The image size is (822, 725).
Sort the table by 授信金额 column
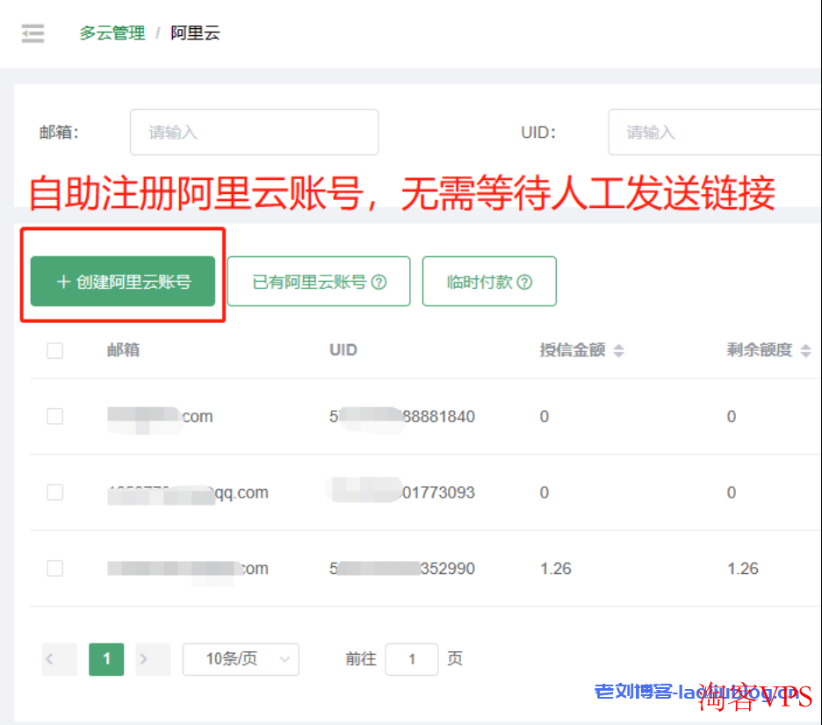(x=619, y=350)
